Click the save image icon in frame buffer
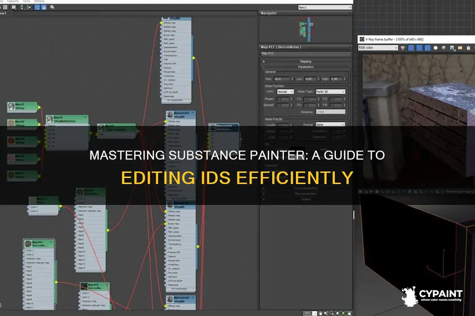This screenshot has height=316, width=475. tap(452, 48)
